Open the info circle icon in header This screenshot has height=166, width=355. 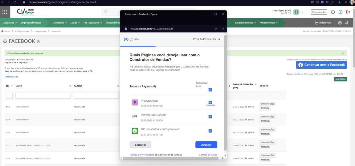[333, 12]
